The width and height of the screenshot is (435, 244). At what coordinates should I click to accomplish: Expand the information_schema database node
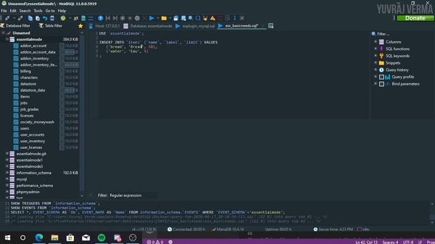7,173
